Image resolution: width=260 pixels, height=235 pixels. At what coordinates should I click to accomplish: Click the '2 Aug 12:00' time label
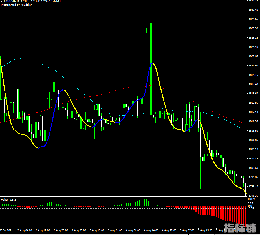tap(42, 230)
